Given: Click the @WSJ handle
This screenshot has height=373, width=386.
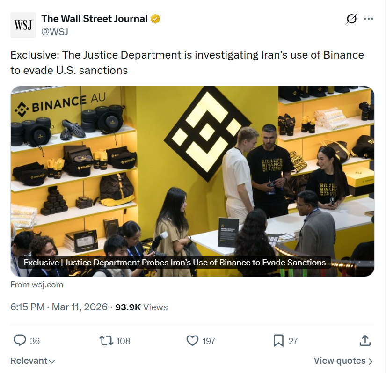Looking at the screenshot, I should click(55, 31).
